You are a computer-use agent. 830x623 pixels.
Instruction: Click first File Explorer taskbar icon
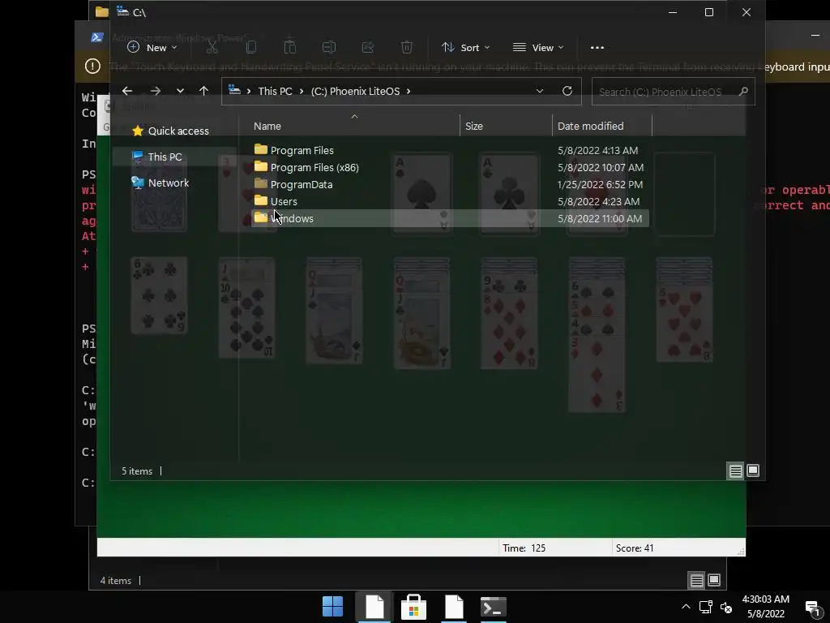pyautogui.click(x=374, y=607)
